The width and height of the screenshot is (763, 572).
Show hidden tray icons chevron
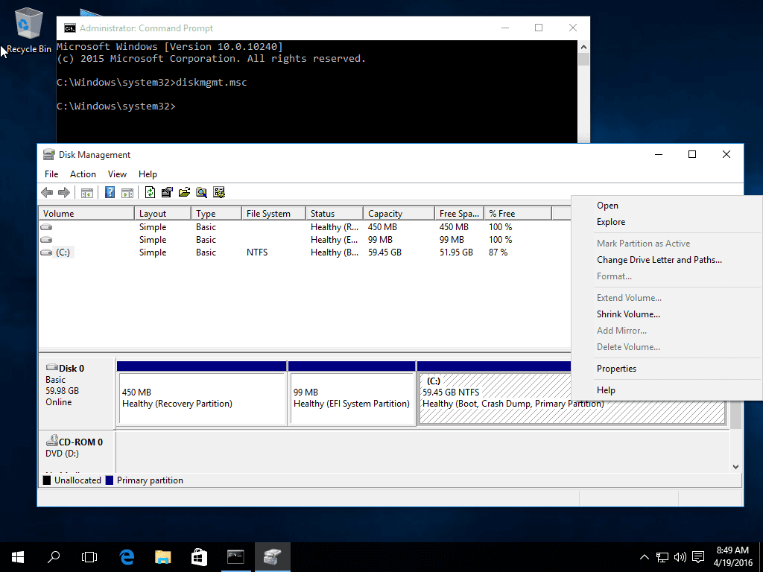click(645, 557)
